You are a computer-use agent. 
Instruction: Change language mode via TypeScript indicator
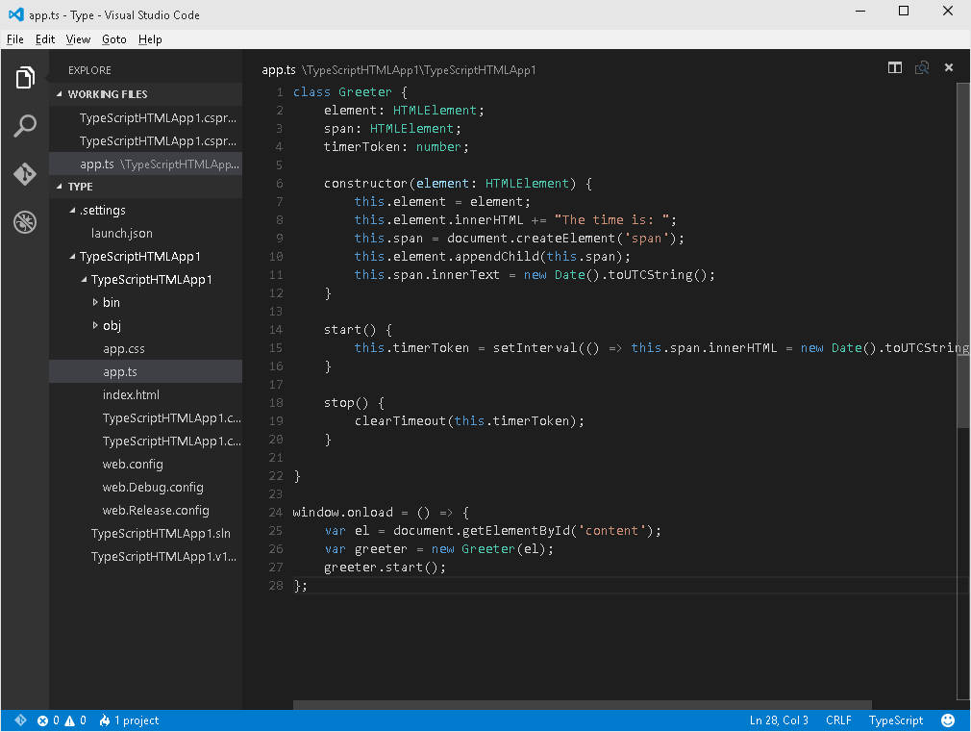[895, 720]
